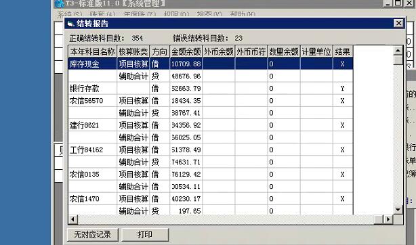Click 辅助合计 below the 库存现金 row
Viewport: 416px width, 245px height.
coord(133,76)
